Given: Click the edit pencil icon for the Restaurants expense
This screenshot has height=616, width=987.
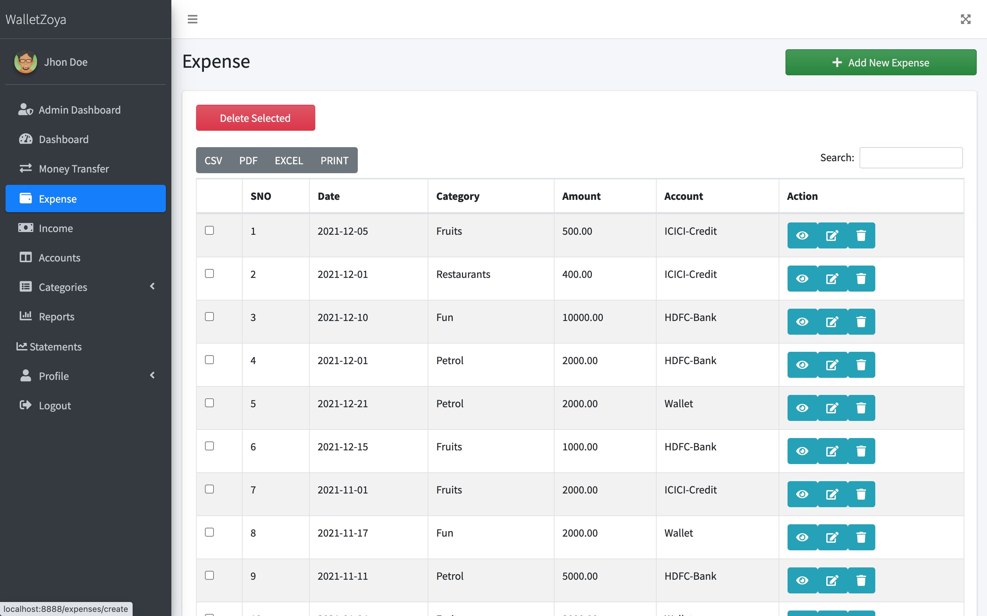Looking at the screenshot, I should pos(832,279).
